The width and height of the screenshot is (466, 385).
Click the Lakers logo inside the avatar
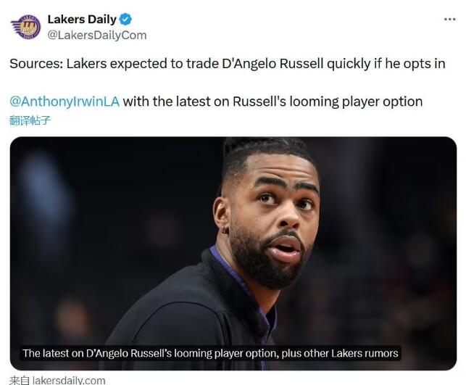click(x=29, y=28)
